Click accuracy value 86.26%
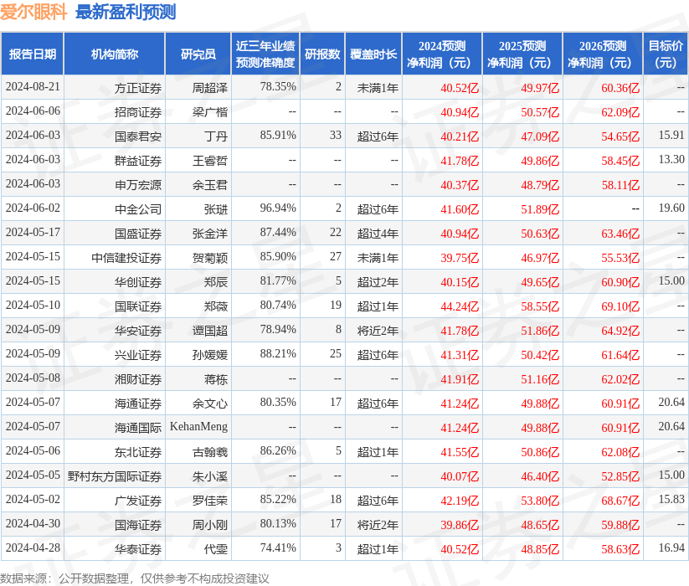The width and height of the screenshot is (689, 586). click(x=278, y=450)
